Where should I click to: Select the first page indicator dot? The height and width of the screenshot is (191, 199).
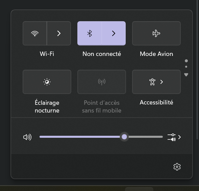coord(186,61)
